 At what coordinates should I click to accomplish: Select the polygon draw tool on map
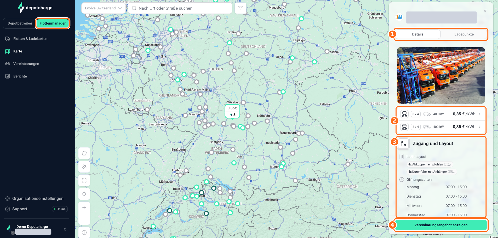[84, 153]
